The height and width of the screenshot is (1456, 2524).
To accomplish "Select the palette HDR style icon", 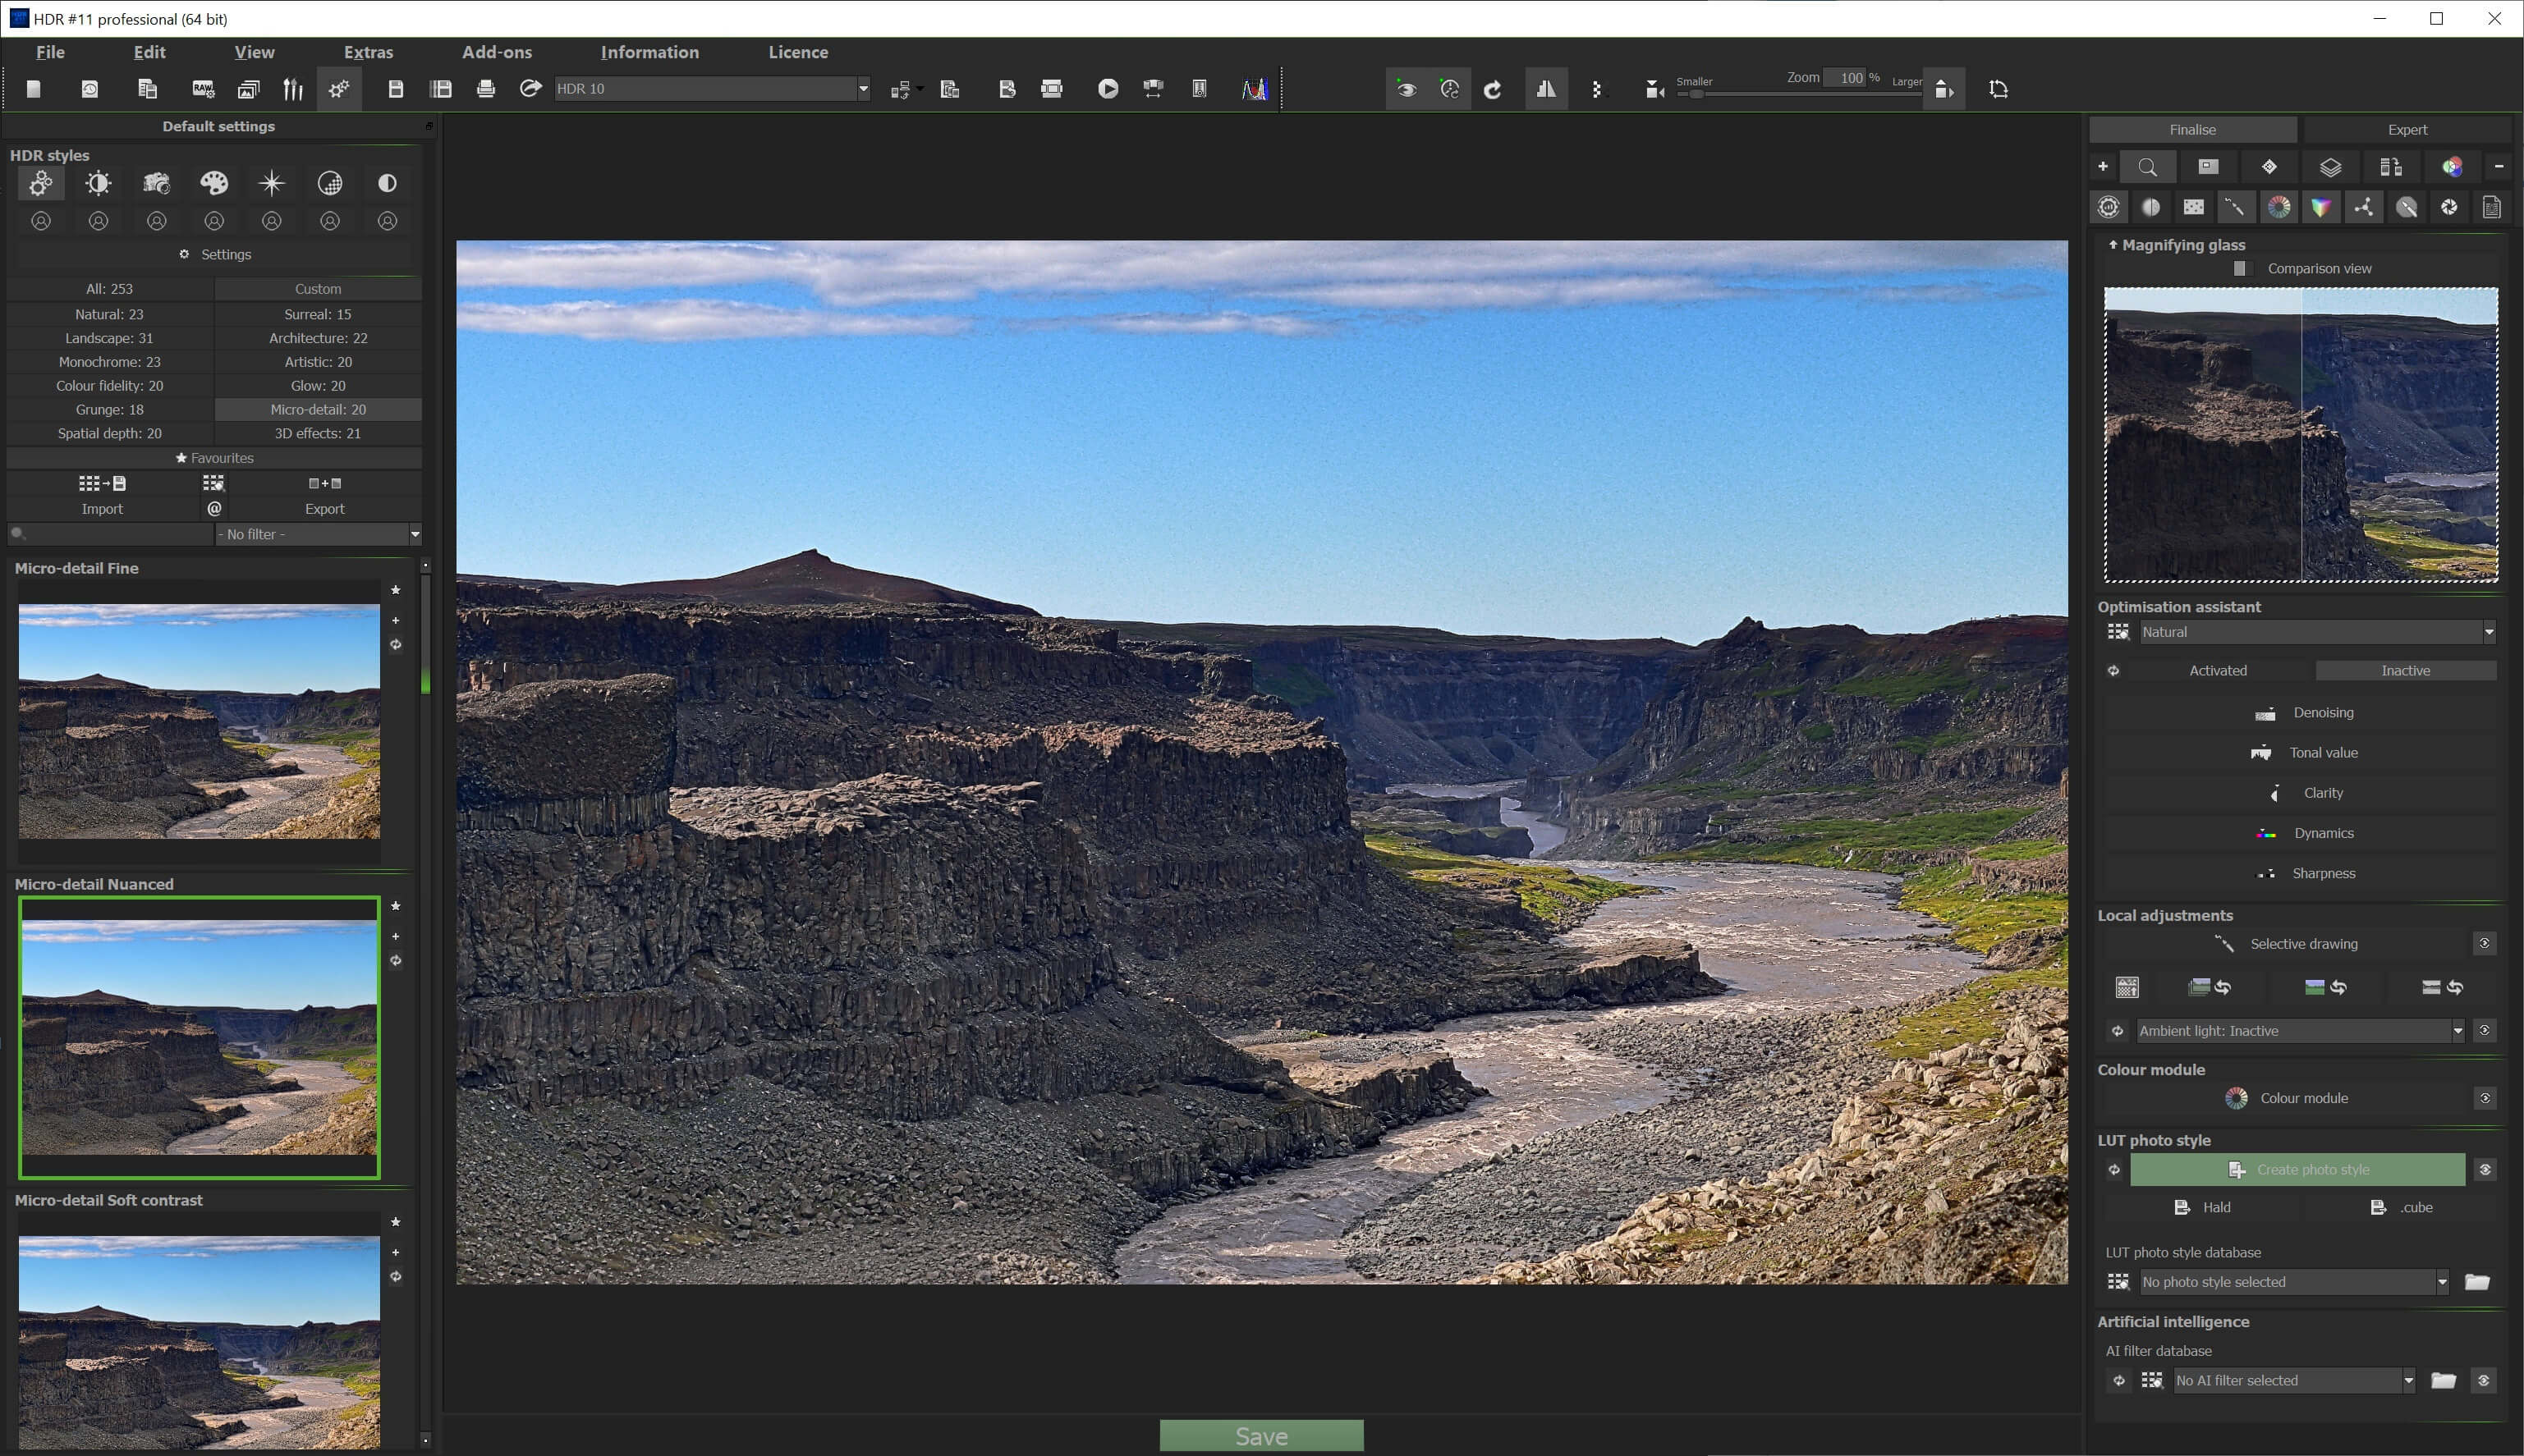I will pyautogui.click(x=214, y=183).
